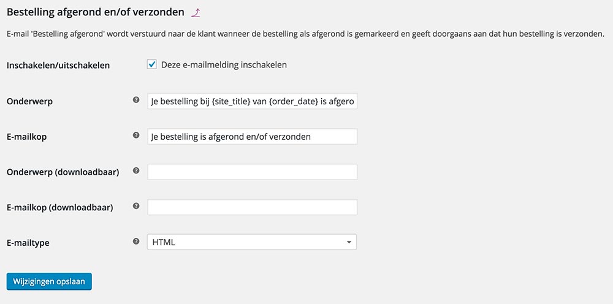Open help tooltip for E-mailkop (downloadbaar)
This screenshot has width=613, height=304.
(x=136, y=206)
